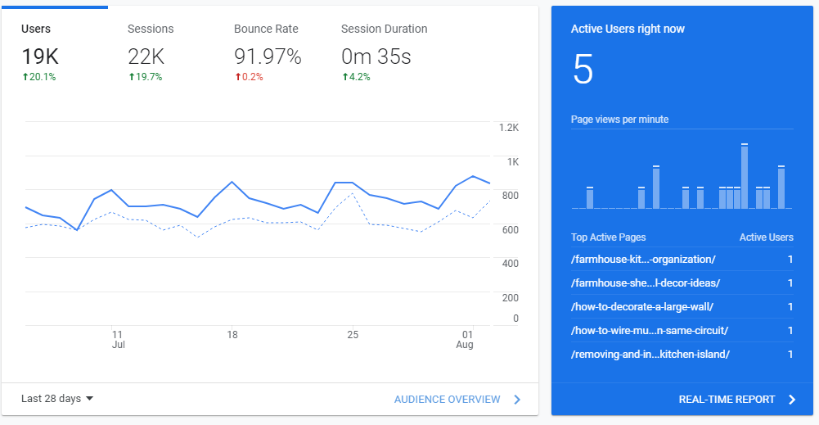Open the Last 28 days dropdown
819x425 pixels.
point(57,399)
